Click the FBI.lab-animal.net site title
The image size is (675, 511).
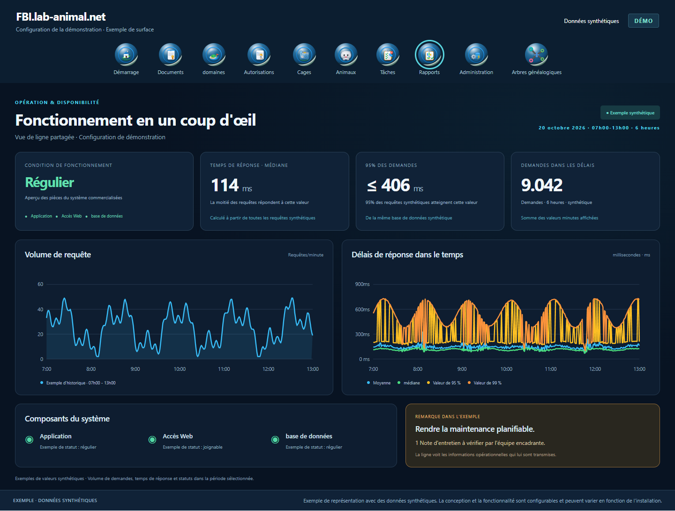pyautogui.click(x=61, y=17)
